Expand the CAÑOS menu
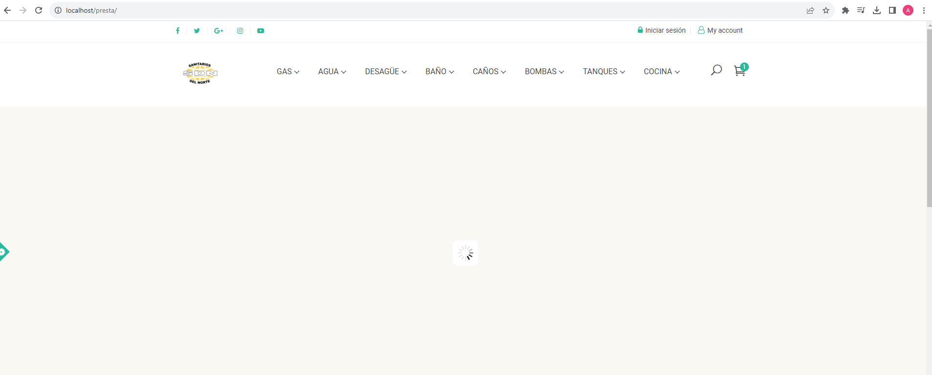 point(489,71)
